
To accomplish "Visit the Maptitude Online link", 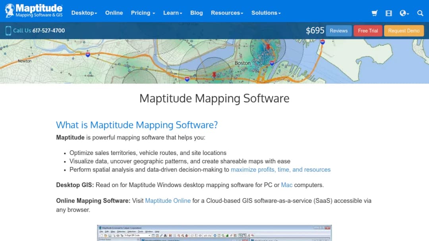I will click(168, 201).
